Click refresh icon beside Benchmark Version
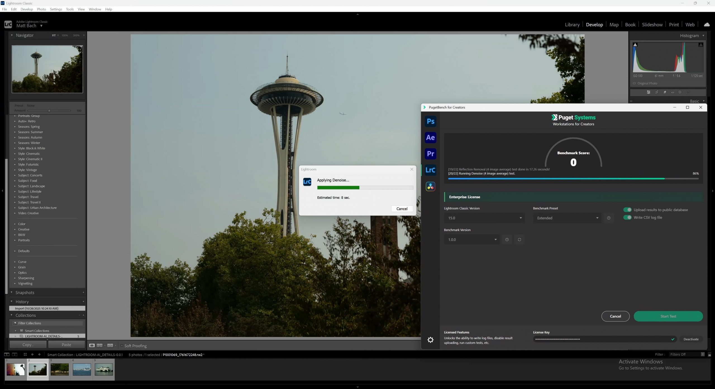The height and width of the screenshot is (389, 715). coord(519,240)
